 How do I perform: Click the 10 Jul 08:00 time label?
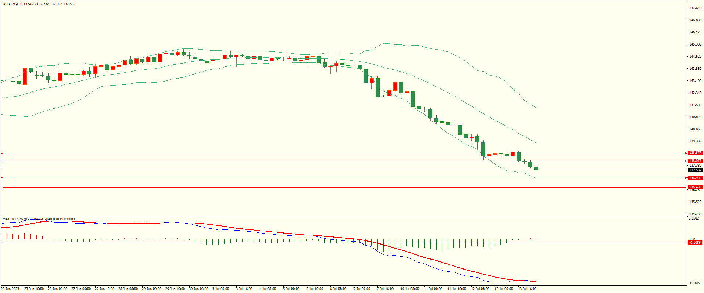[410, 289]
